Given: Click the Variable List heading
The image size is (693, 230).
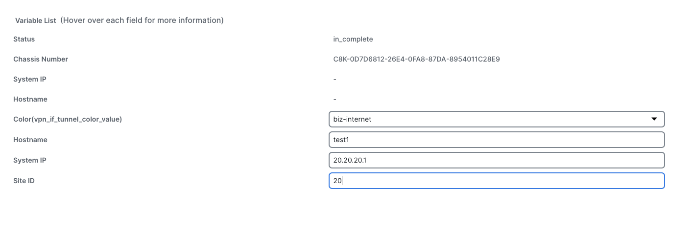Looking at the screenshot, I should 36,21.
